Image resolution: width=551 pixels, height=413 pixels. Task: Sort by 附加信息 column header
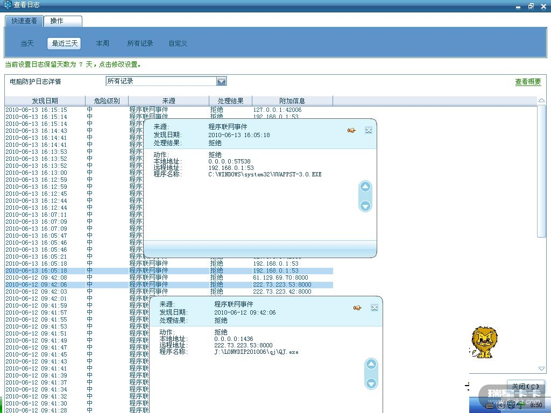(x=292, y=101)
